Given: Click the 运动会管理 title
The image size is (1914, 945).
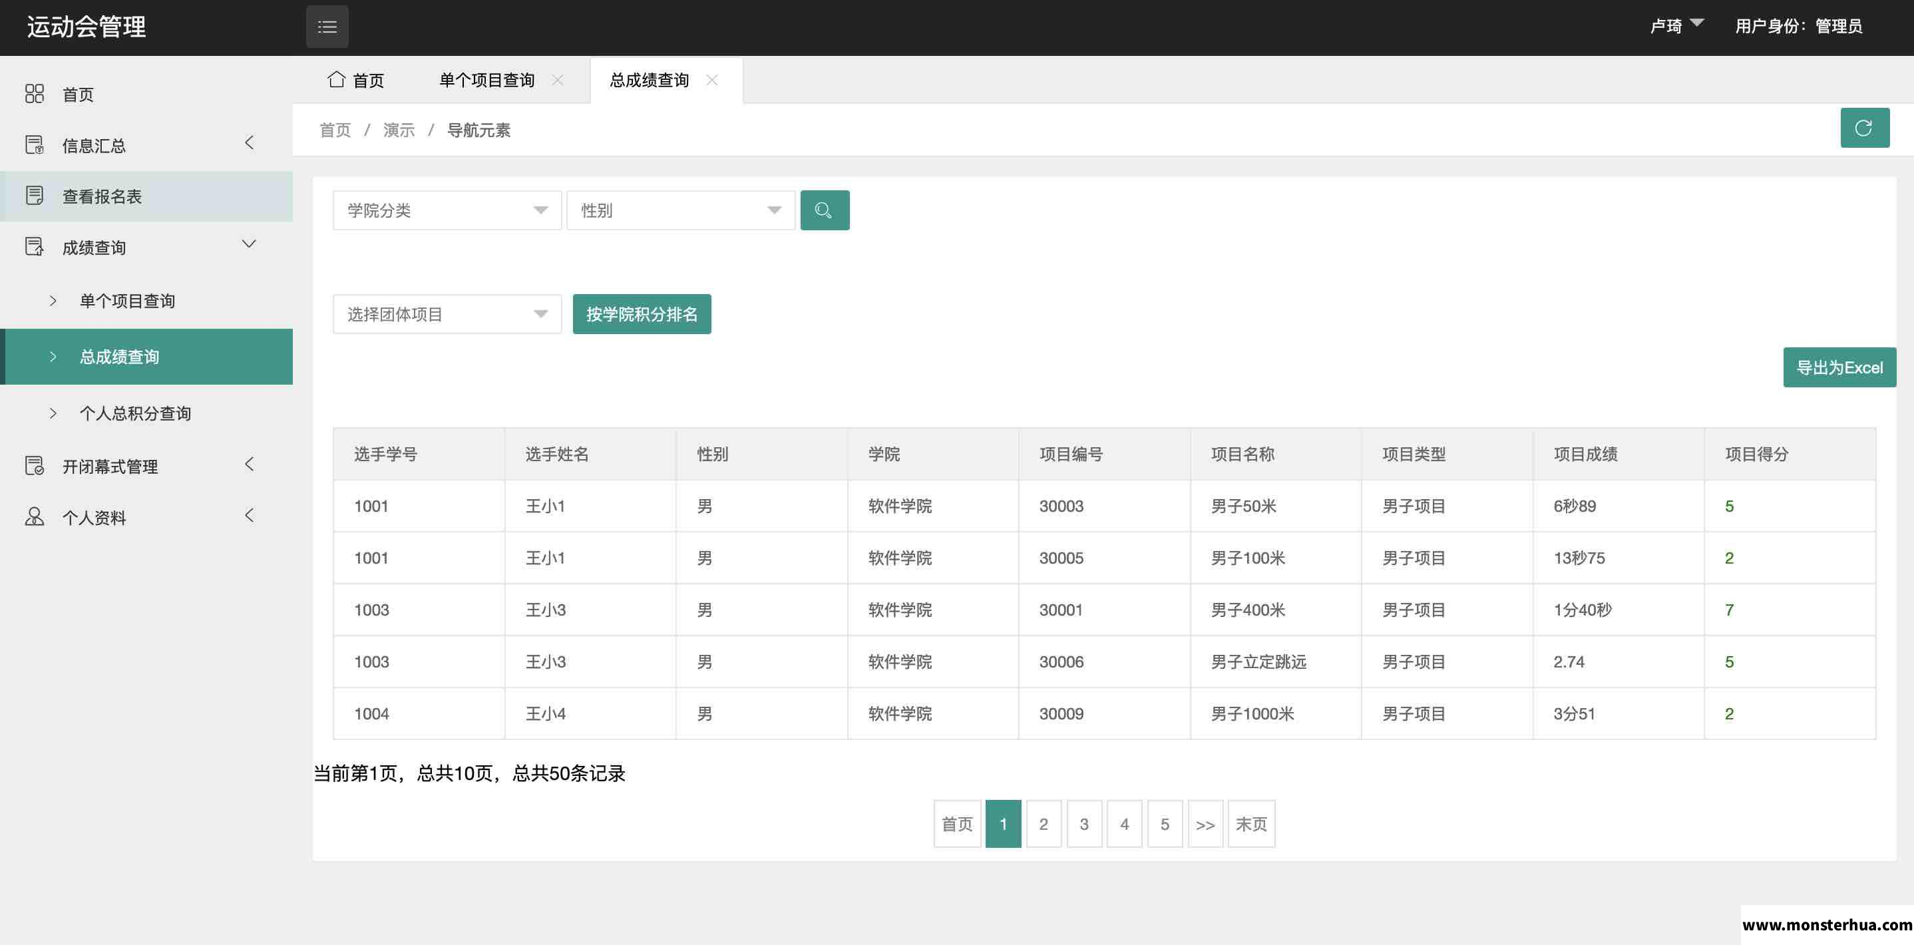Looking at the screenshot, I should coord(87,27).
